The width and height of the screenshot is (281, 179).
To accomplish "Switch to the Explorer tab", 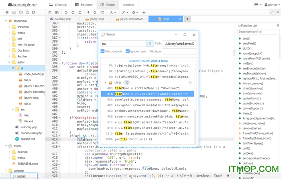I will [83, 5].
